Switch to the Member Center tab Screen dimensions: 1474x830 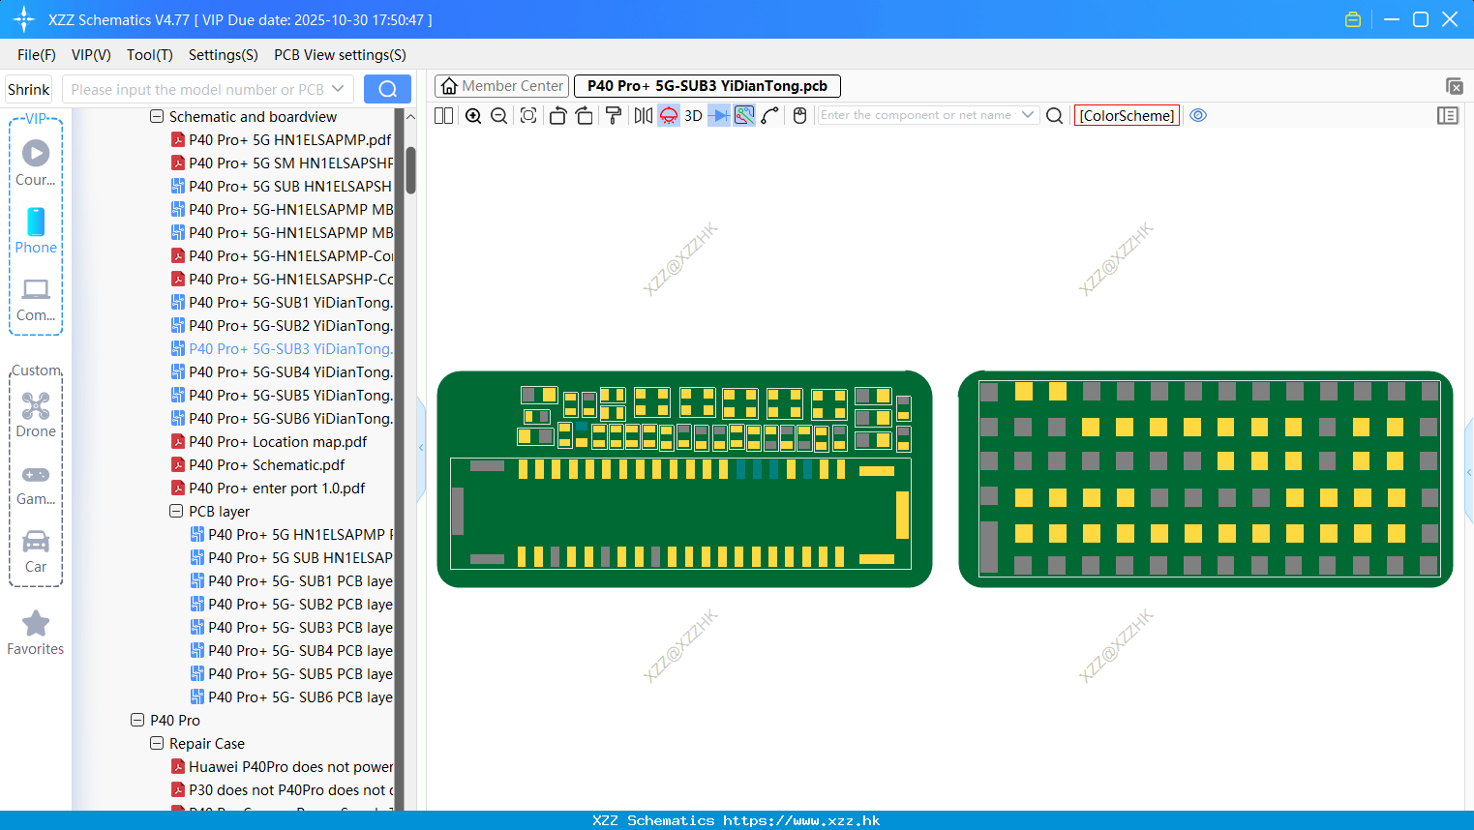[x=502, y=86]
